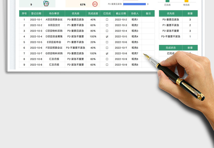This screenshot has height=148, width=214.
Task: Select the 截止日期 column header
Action: [x=121, y=14]
